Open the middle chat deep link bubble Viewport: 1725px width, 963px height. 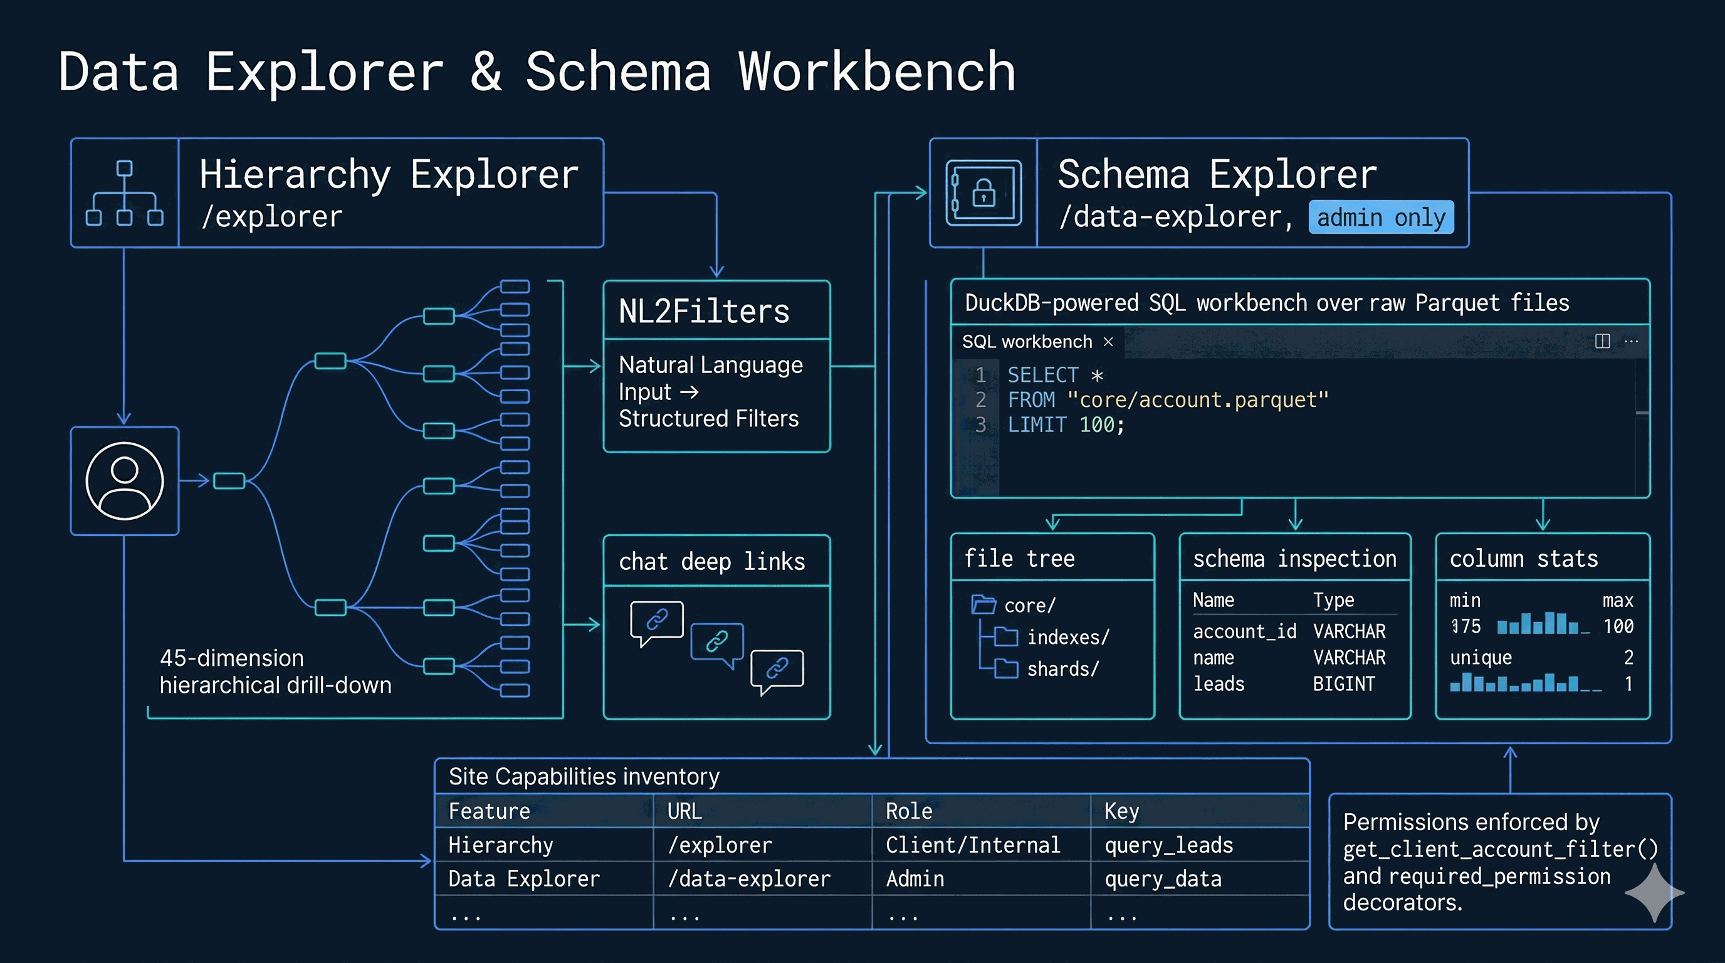pos(717,645)
